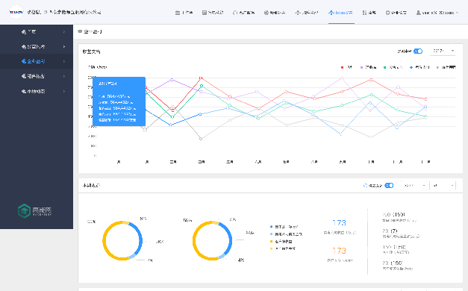
Task: Open the second top navigation menu item
Action: tap(213, 13)
